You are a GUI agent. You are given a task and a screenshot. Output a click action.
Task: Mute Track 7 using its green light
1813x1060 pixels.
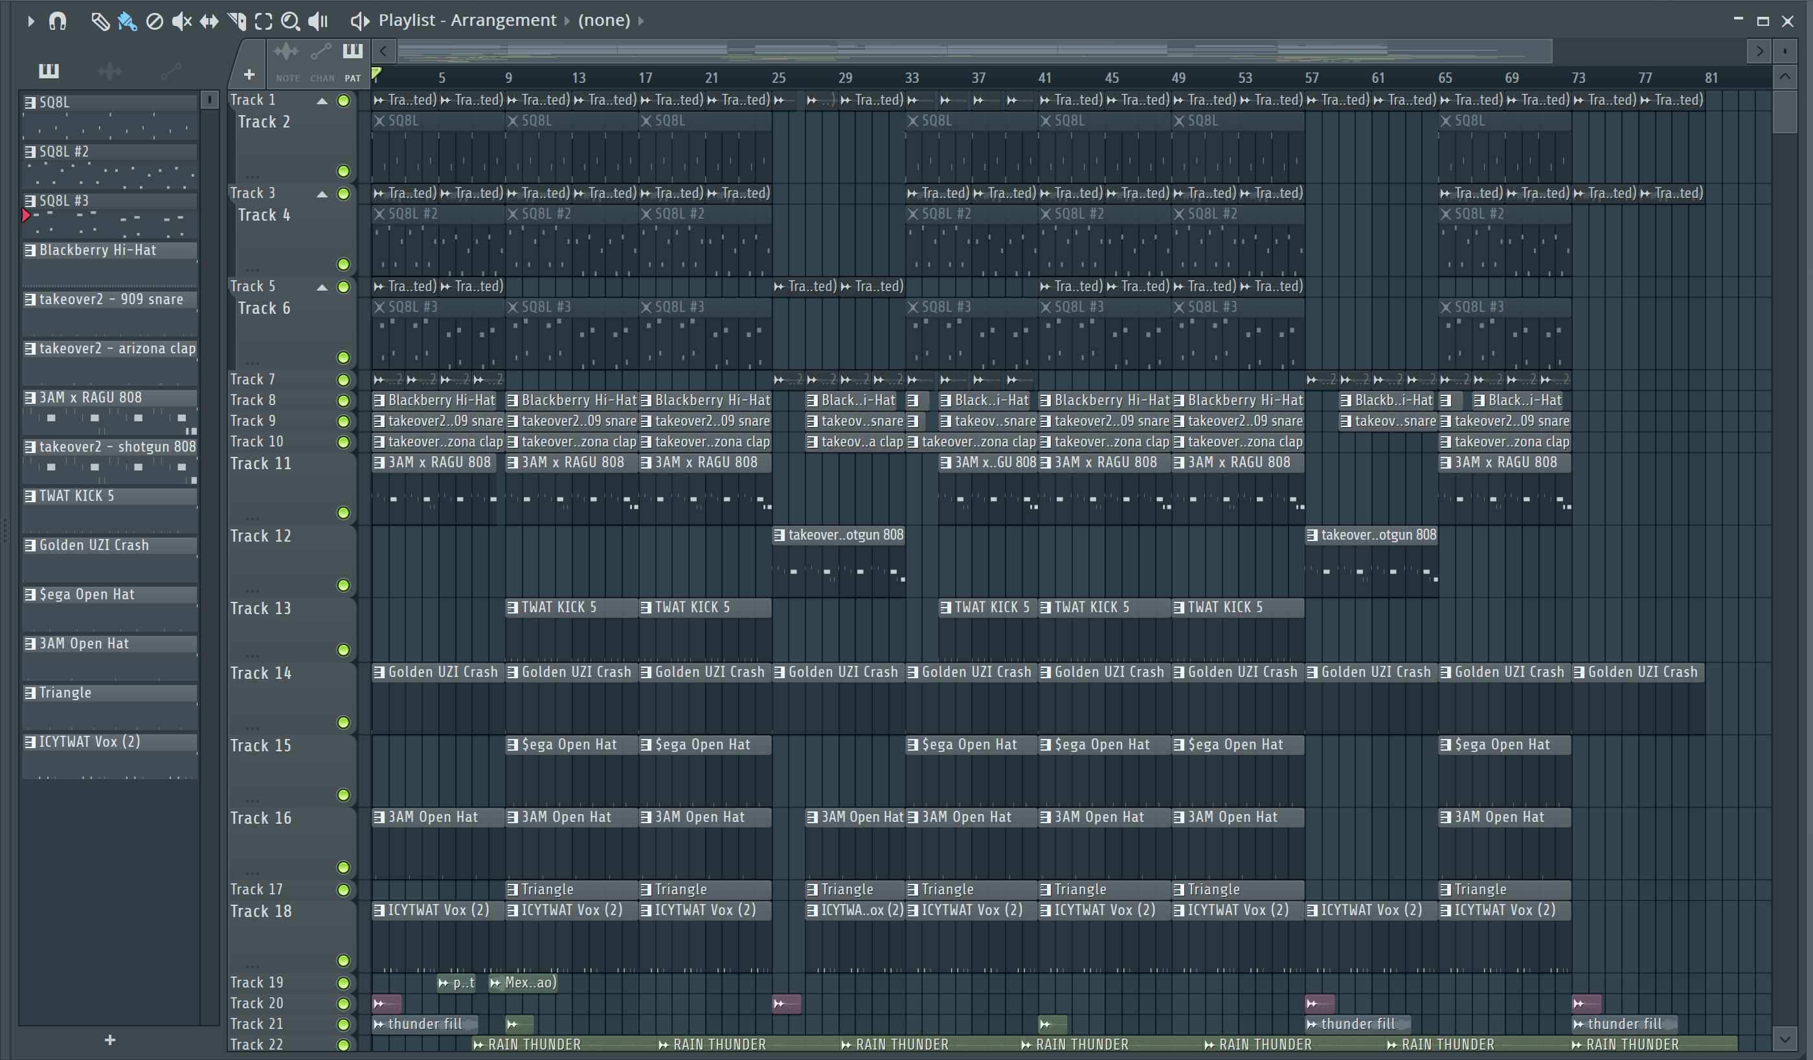[344, 380]
